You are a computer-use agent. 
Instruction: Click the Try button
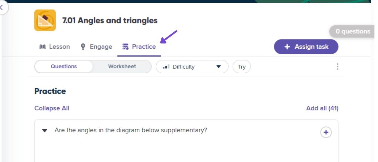point(242,67)
